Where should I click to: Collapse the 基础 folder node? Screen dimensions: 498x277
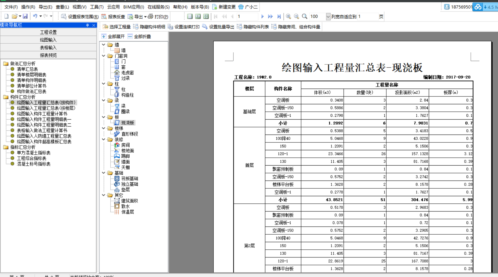pos(104,173)
